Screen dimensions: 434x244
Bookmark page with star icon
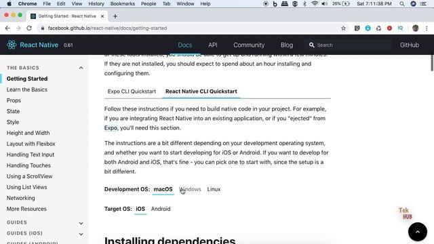pos(343,28)
